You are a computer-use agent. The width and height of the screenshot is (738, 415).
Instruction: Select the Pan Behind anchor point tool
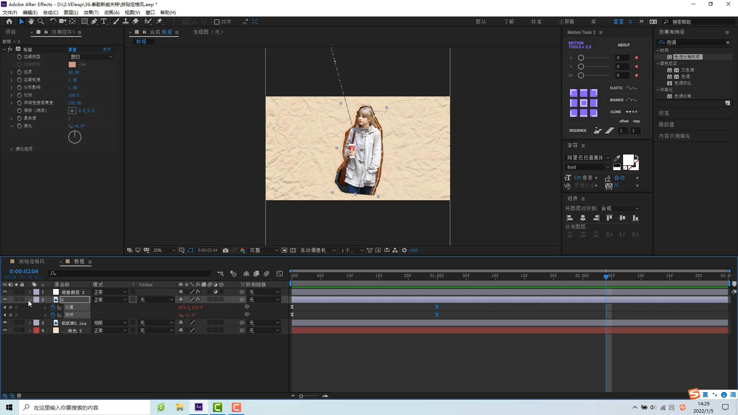[x=72, y=22]
